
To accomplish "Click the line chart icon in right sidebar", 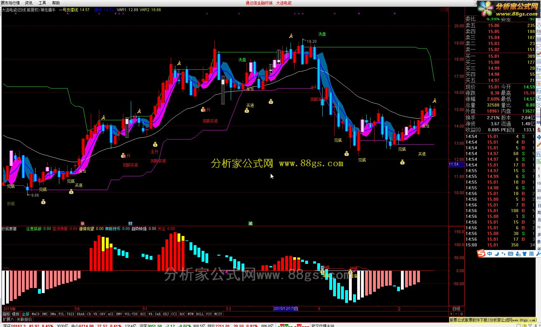I will point(539,47).
